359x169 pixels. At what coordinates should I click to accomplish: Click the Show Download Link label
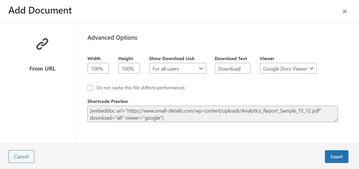[172, 59]
